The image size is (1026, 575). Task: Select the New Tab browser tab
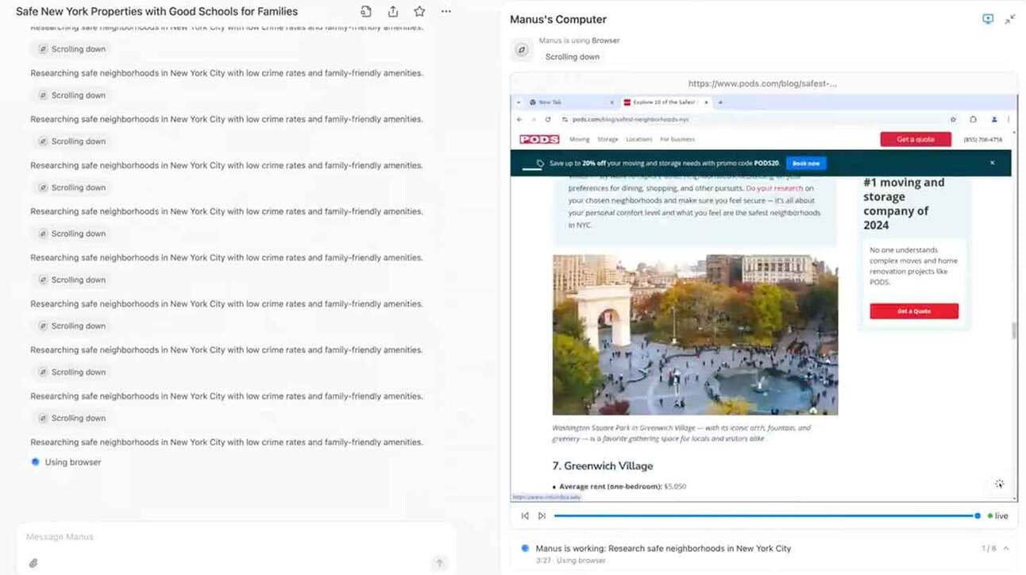click(x=565, y=102)
